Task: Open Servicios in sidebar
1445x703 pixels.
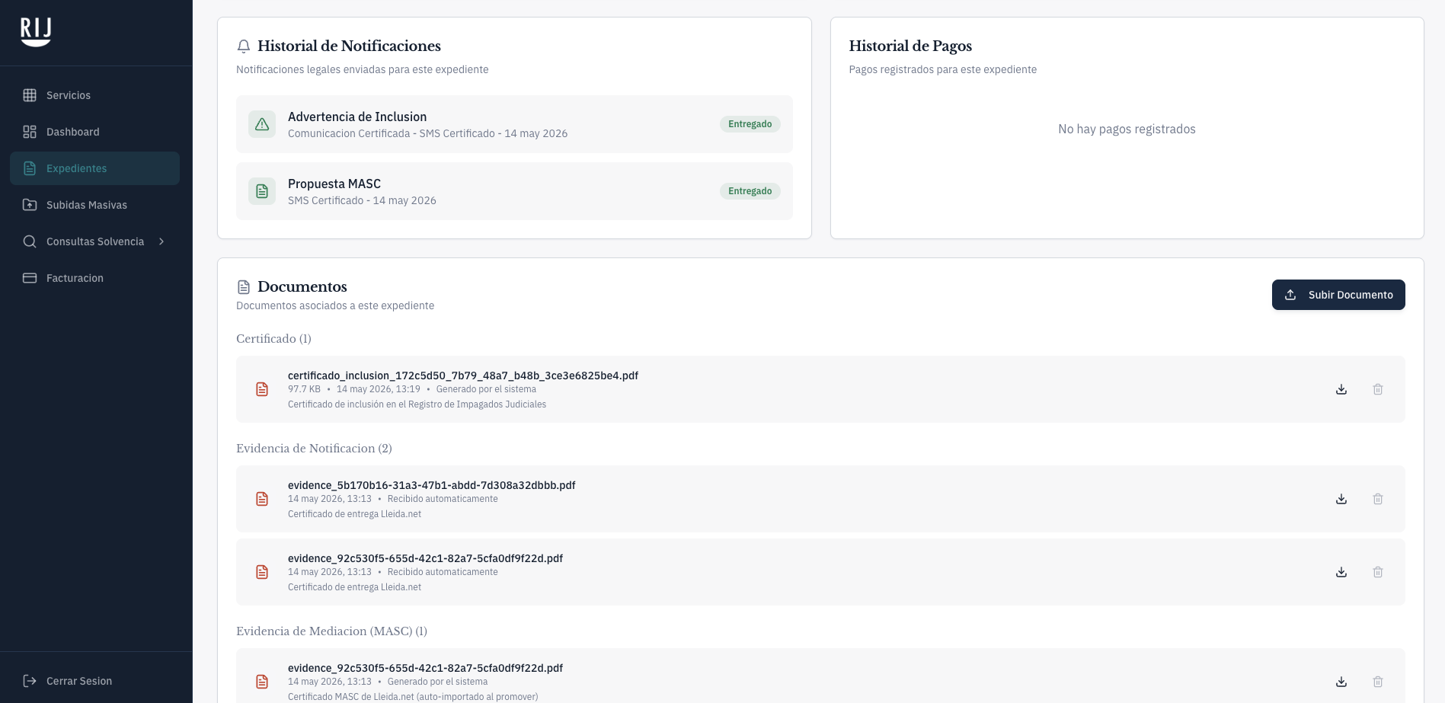Action: pos(95,95)
